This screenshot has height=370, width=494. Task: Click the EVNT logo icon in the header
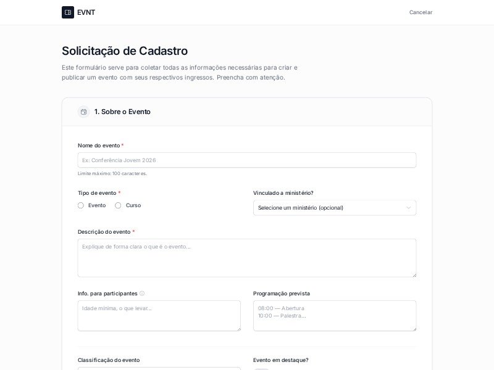click(x=68, y=12)
